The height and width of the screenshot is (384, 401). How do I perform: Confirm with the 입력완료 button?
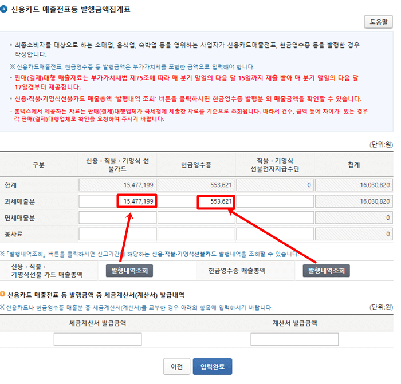click(213, 366)
